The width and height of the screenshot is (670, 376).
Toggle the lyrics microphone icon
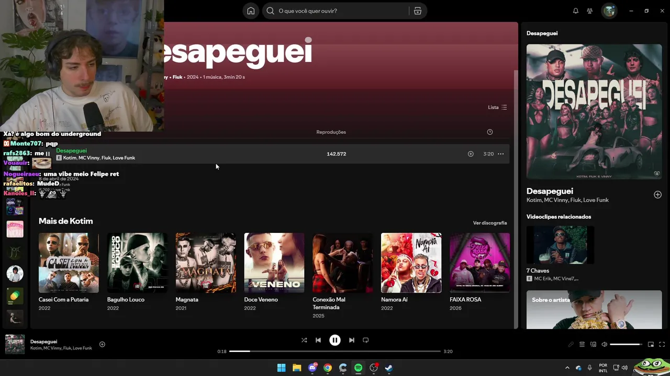(571, 345)
